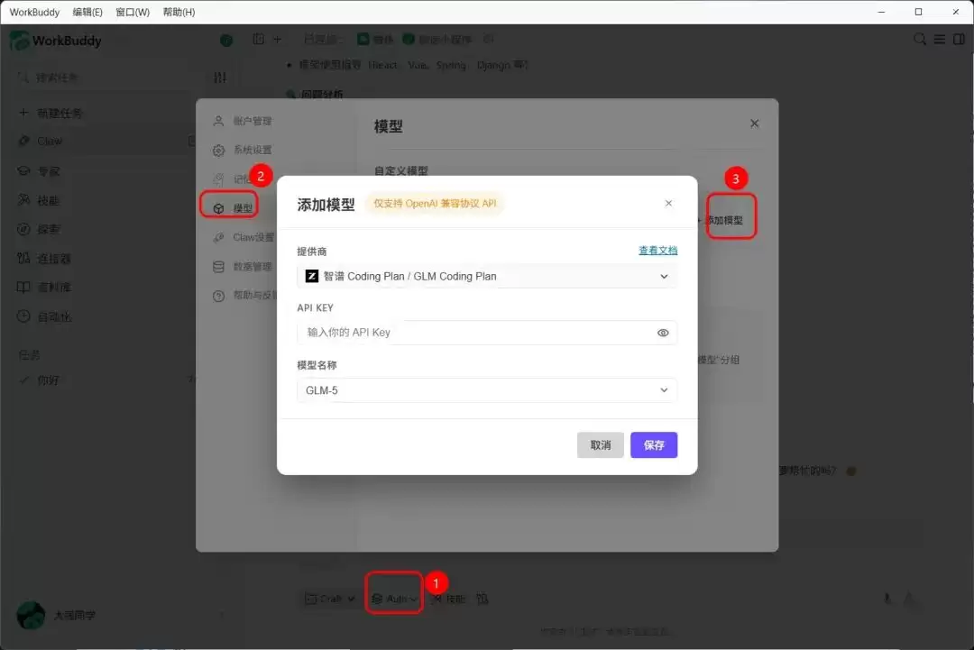The width and height of the screenshot is (974, 650).
Task: Open Claw in the main sidebar
Action: pyautogui.click(x=41, y=141)
